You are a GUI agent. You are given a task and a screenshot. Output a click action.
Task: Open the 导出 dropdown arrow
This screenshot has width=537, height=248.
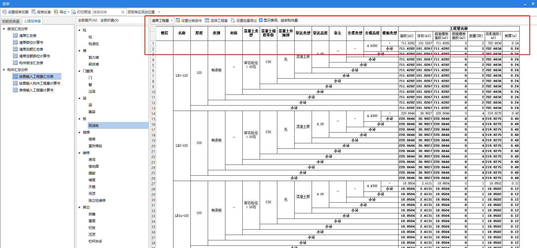[68, 12]
